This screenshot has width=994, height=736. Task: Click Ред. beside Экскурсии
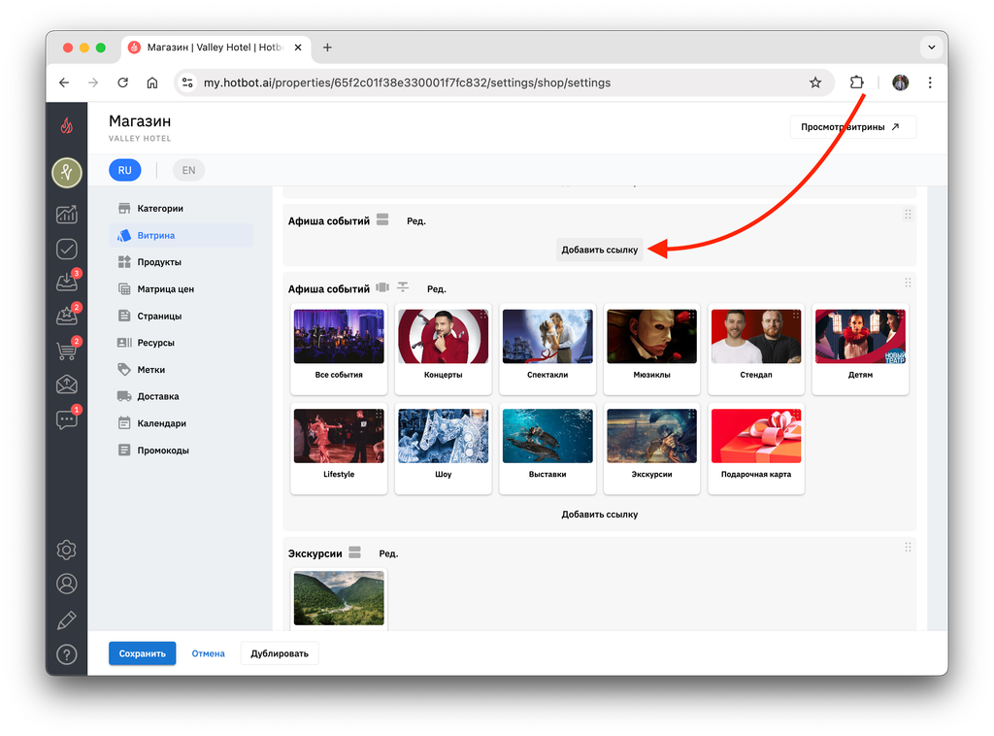point(388,553)
